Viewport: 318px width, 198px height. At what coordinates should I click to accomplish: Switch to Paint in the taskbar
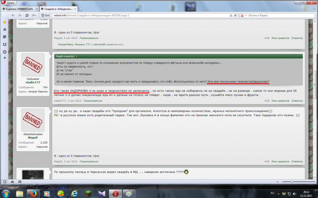(129, 194)
